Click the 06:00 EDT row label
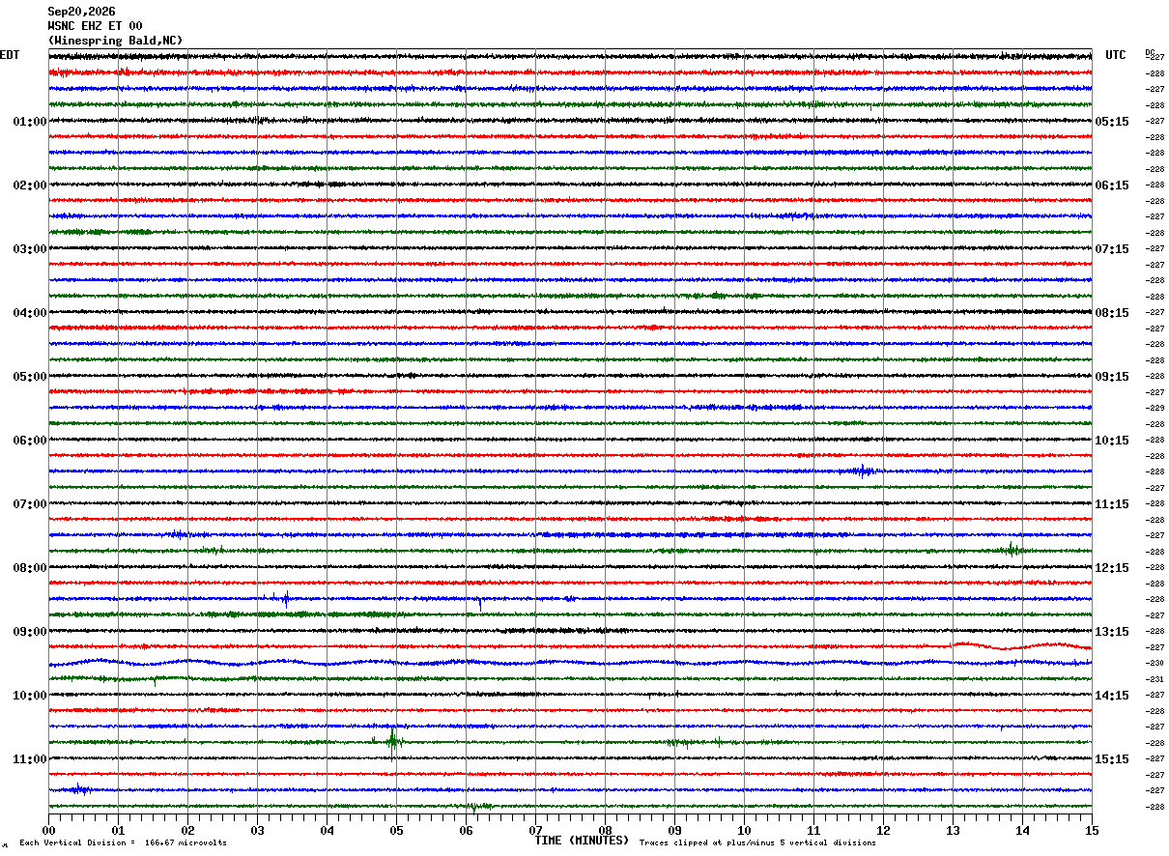Image resolution: width=1169 pixels, height=856 pixels. click(29, 441)
